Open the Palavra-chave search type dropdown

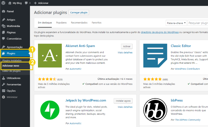[176, 23]
